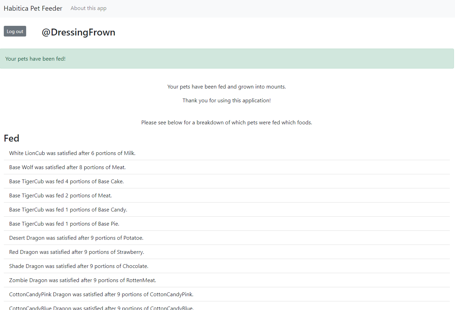Click the 'Please see below for a breakdown' sentence

coord(226,123)
